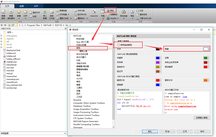Image resolution: width=216 pixels, height=137 pixels.
Task: Click the 分析代码 (Analyze Code) icon
Action: coord(76,11)
